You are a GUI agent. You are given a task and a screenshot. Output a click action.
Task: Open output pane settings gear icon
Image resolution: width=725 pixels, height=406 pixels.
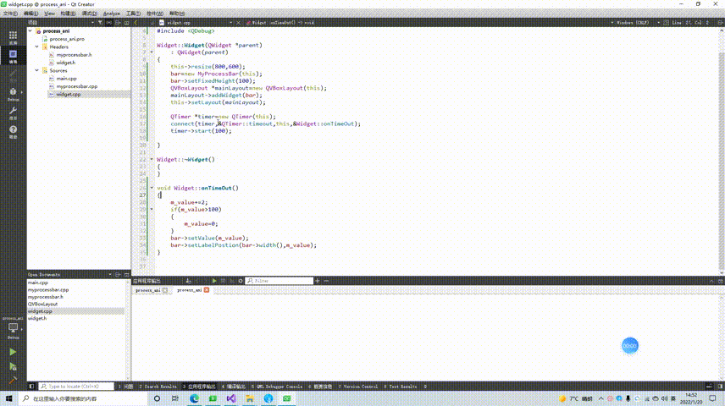(x=241, y=280)
